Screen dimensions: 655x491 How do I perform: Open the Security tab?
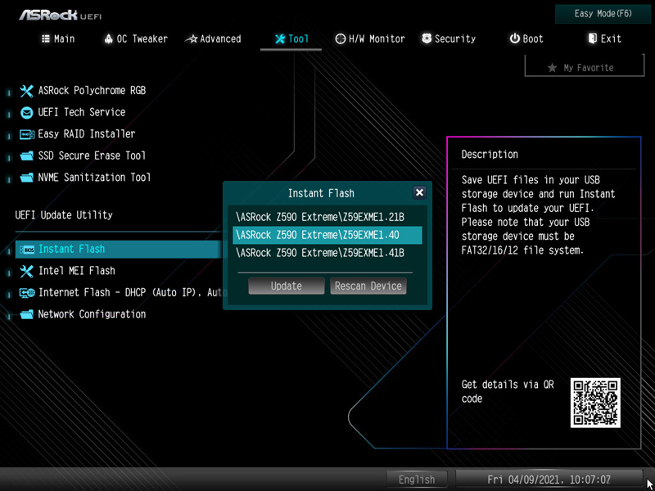(449, 38)
